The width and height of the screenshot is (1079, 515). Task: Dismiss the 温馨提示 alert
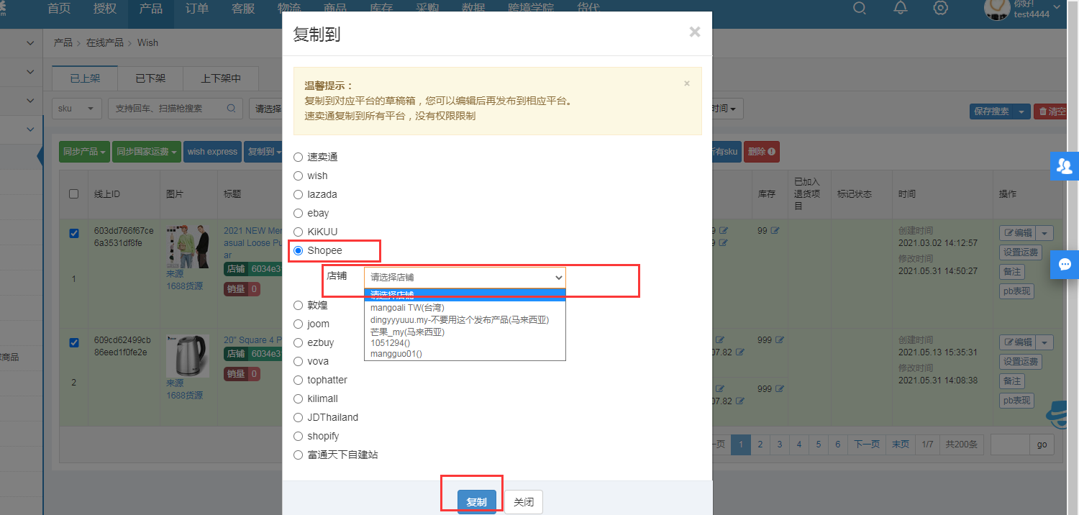[687, 83]
